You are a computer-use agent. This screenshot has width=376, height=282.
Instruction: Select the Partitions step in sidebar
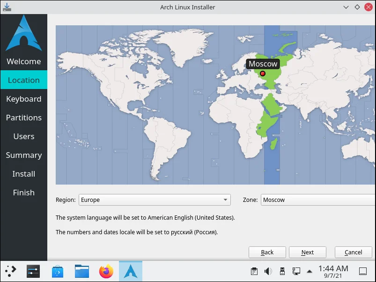click(24, 118)
